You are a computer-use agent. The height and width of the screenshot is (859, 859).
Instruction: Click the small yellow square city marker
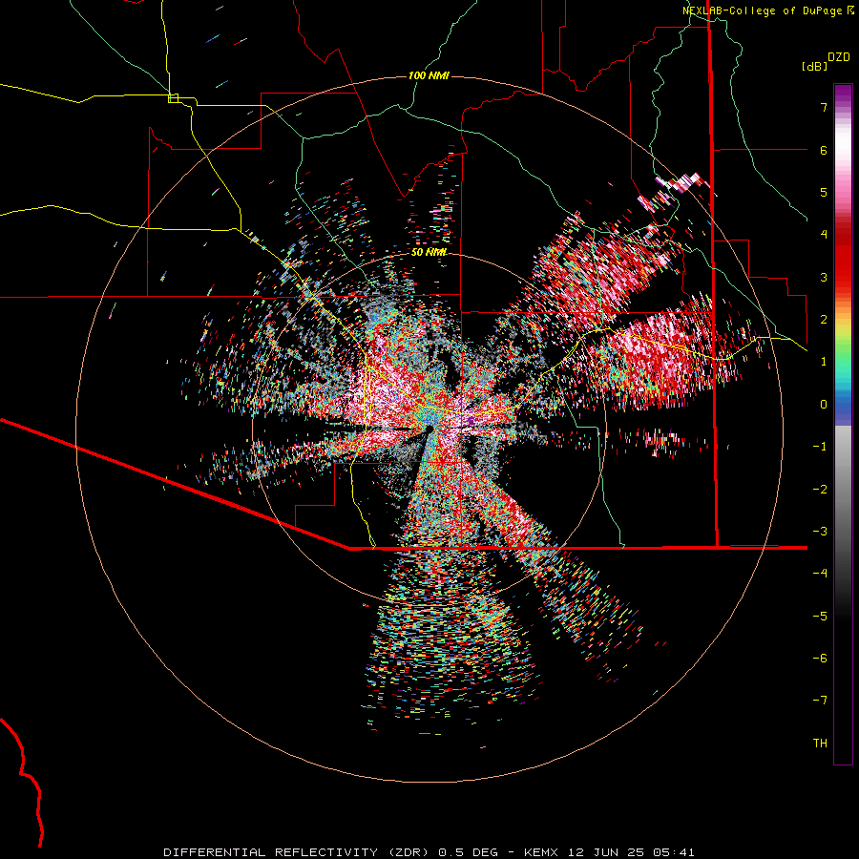pos(173,98)
